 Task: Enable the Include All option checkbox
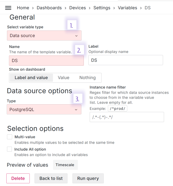(x=9, y=149)
